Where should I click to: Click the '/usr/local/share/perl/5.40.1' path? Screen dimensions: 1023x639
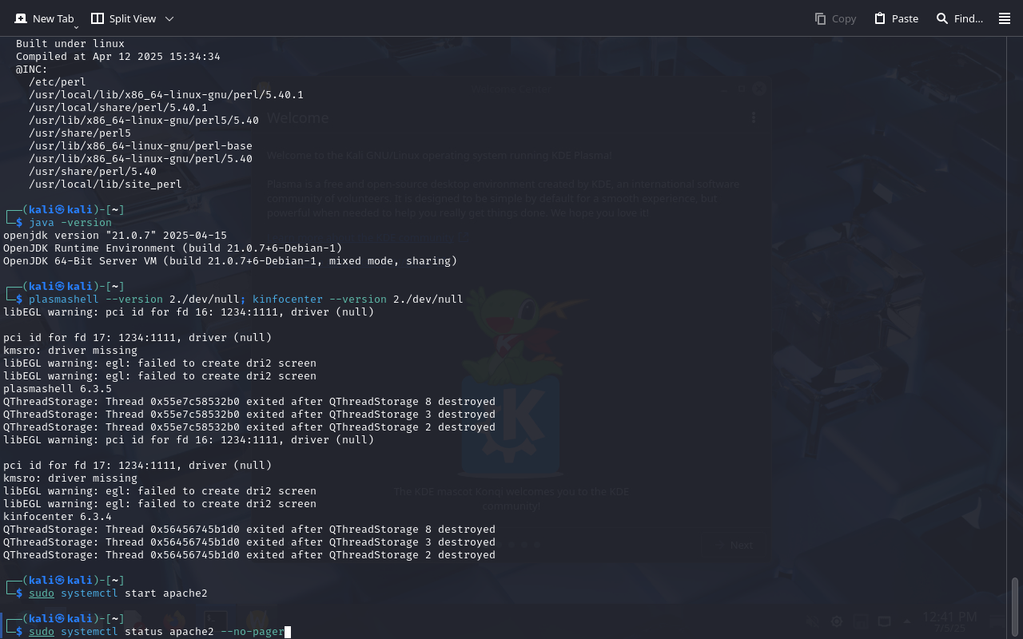click(118, 107)
